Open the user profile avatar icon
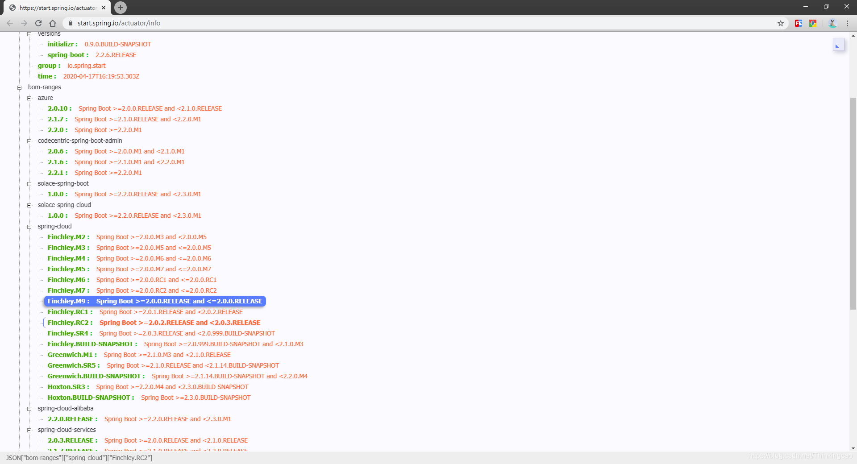This screenshot has width=857, height=464. 832,23
